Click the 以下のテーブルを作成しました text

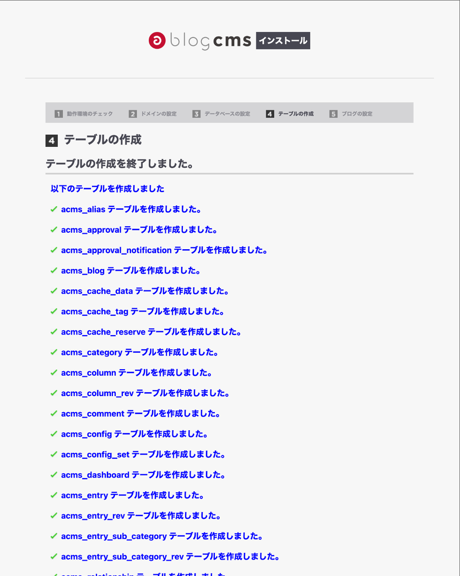coord(107,189)
